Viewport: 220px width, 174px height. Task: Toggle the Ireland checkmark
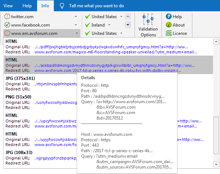[87, 25]
